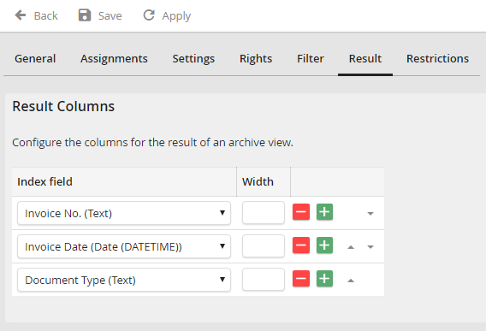Open the Settings tab
This screenshot has height=331, width=486.
(193, 58)
